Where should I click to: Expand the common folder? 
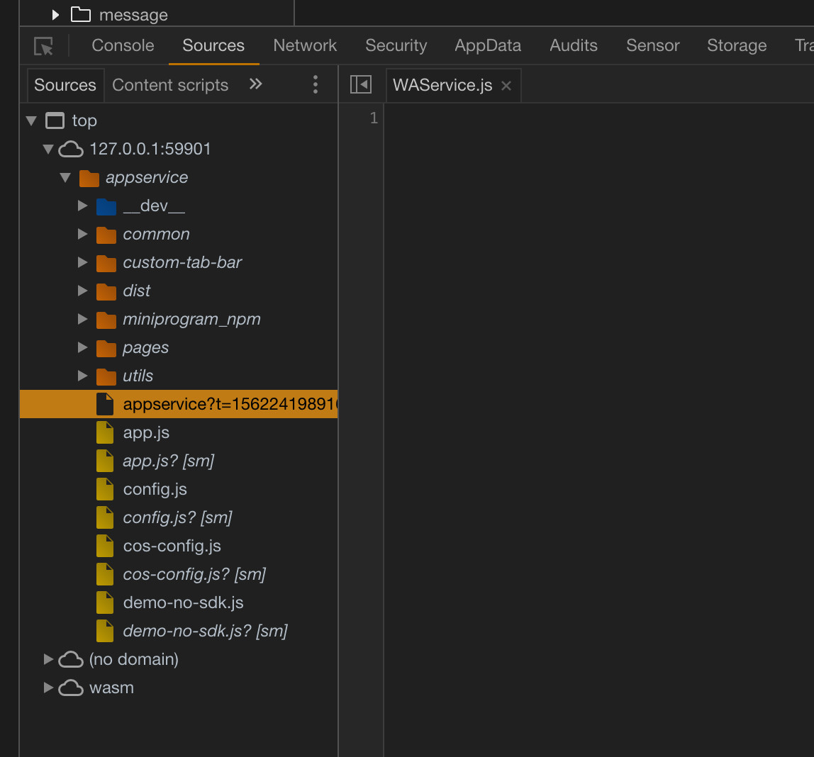(x=82, y=235)
